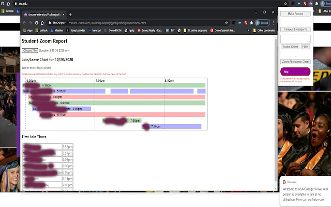Open the Apps bookmark shortcut
This screenshot has width=331, height=207.
tap(28, 31)
